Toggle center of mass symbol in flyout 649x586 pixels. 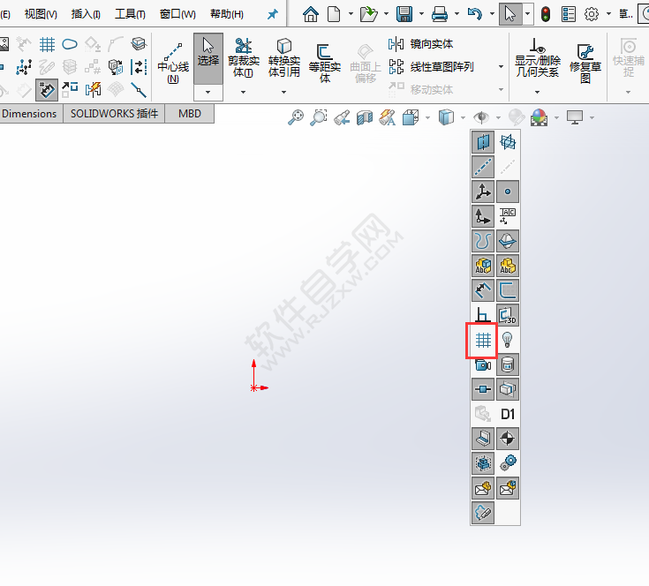pyautogui.click(x=508, y=439)
